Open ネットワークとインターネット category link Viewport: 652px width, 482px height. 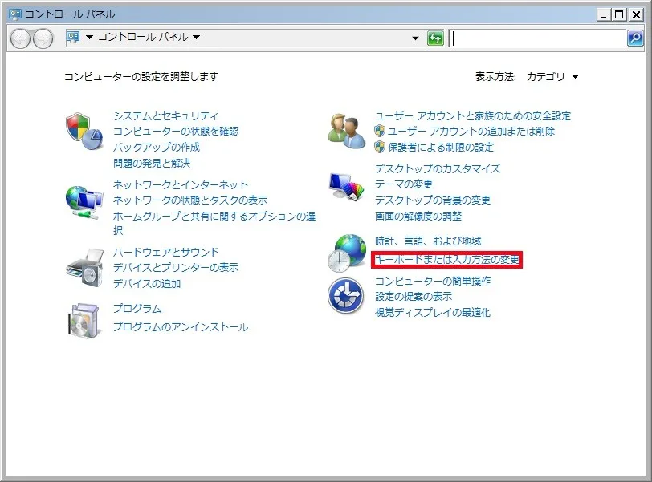pyautogui.click(x=181, y=184)
